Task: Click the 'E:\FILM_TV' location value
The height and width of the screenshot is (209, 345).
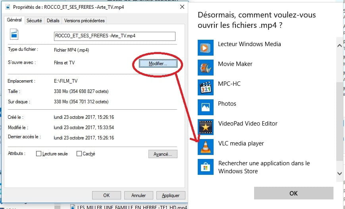Action: click(66, 81)
